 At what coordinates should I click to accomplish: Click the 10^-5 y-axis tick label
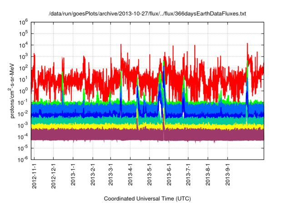(23, 149)
